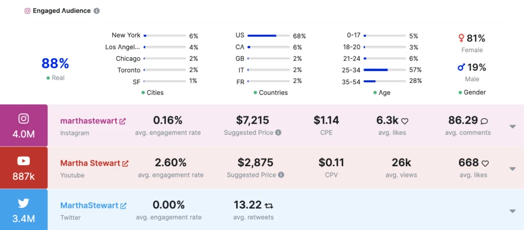Expand the YouTube row details arrow
Viewport: 524px width, 230px height.
tap(513, 169)
